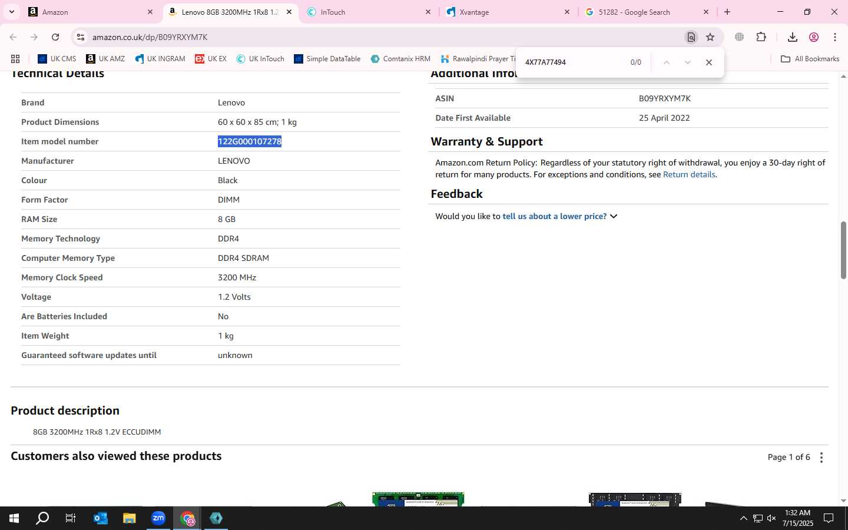Switch to the Amazon tab

[x=91, y=12]
